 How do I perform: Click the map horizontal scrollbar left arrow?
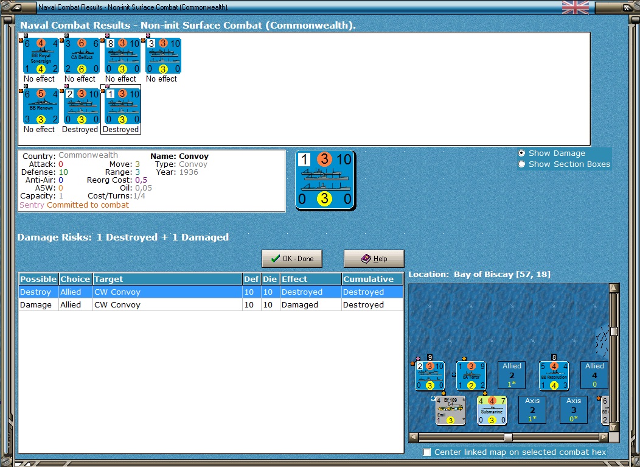click(x=414, y=437)
